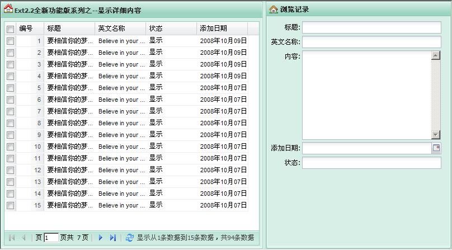Click date 2008年10月07日 in row 5

223,88
